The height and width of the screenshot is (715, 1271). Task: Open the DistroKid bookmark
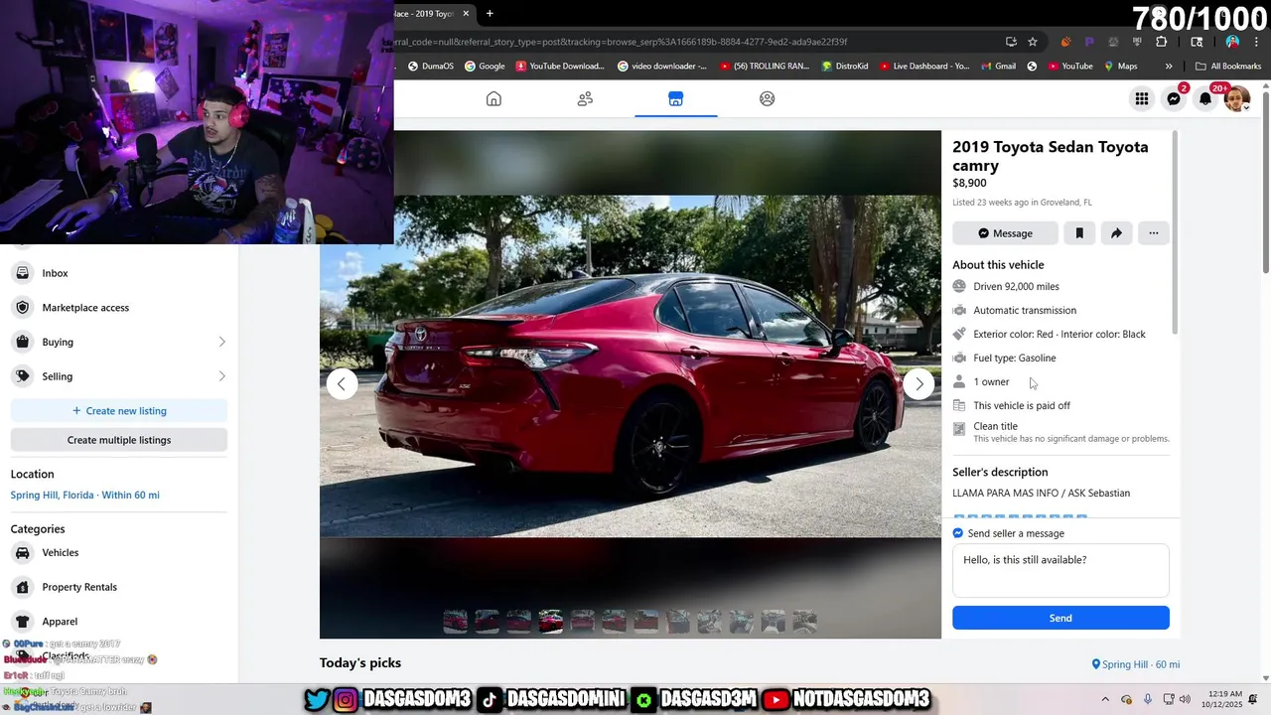pos(846,67)
